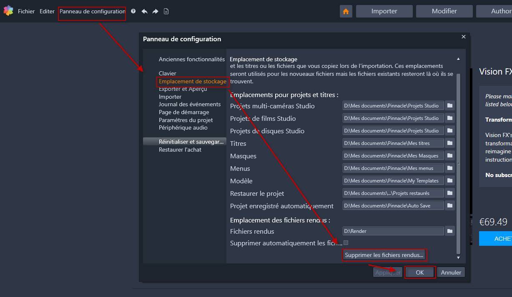
Task: Browse folder for Fichiers rendus
Action: coord(450,231)
